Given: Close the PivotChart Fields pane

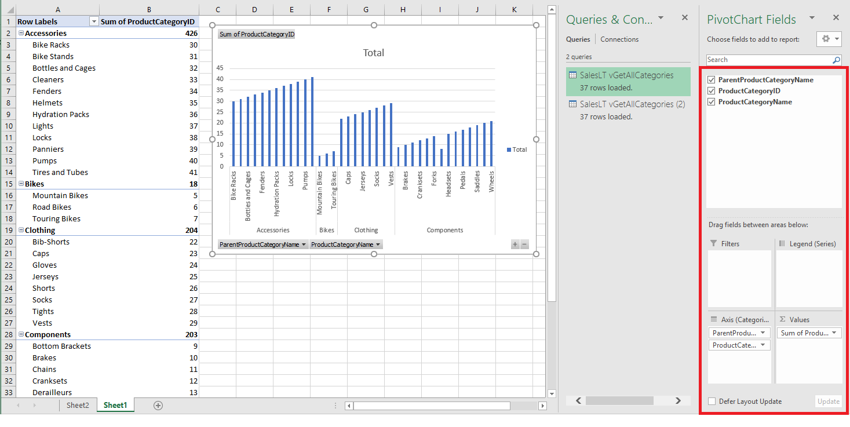Looking at the screenshot, I should 836,18.
